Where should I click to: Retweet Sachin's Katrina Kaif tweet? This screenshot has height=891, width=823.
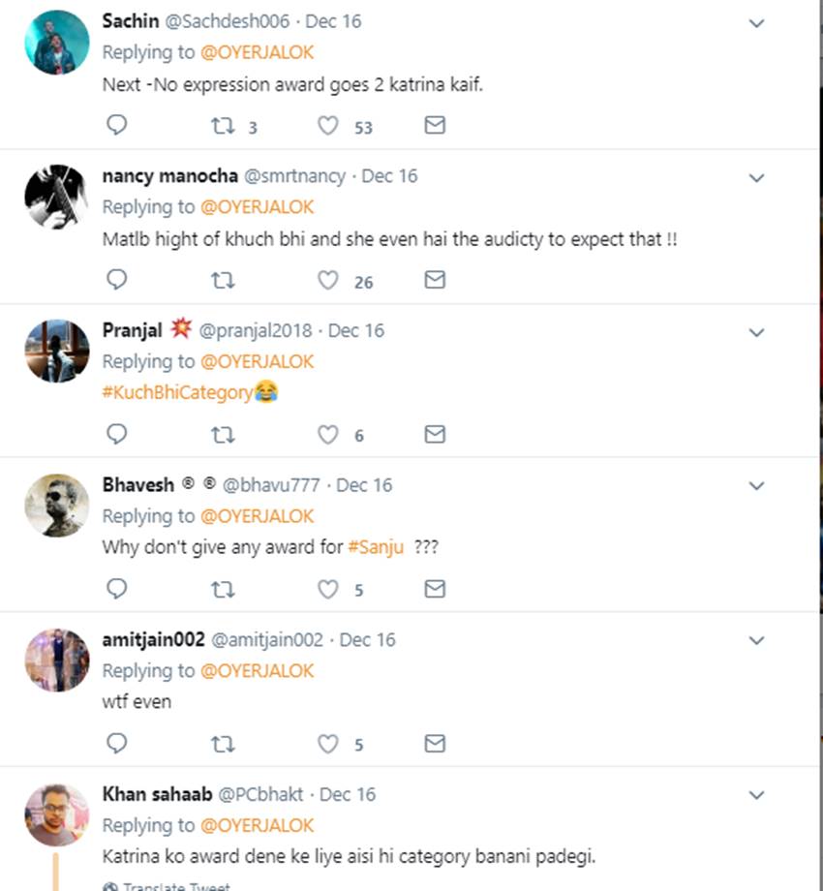(223, 126)
